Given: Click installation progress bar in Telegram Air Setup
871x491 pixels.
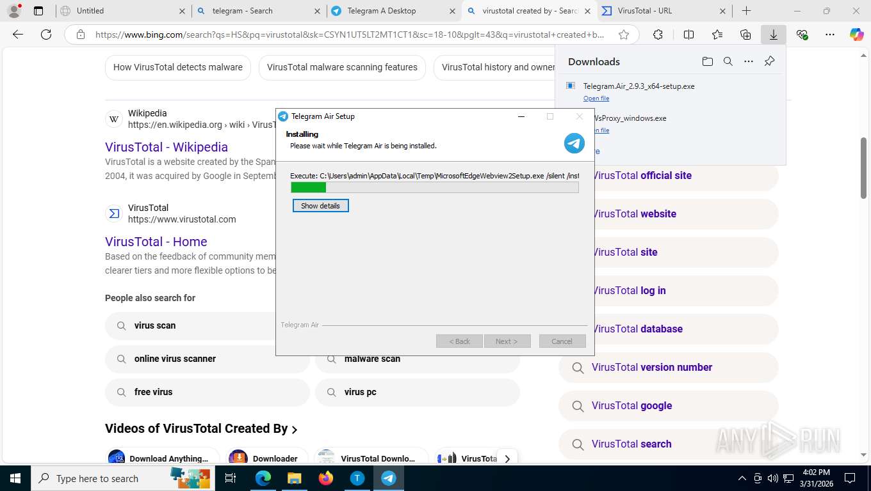Looking at the screenshot, I should [x=435, y=187].
